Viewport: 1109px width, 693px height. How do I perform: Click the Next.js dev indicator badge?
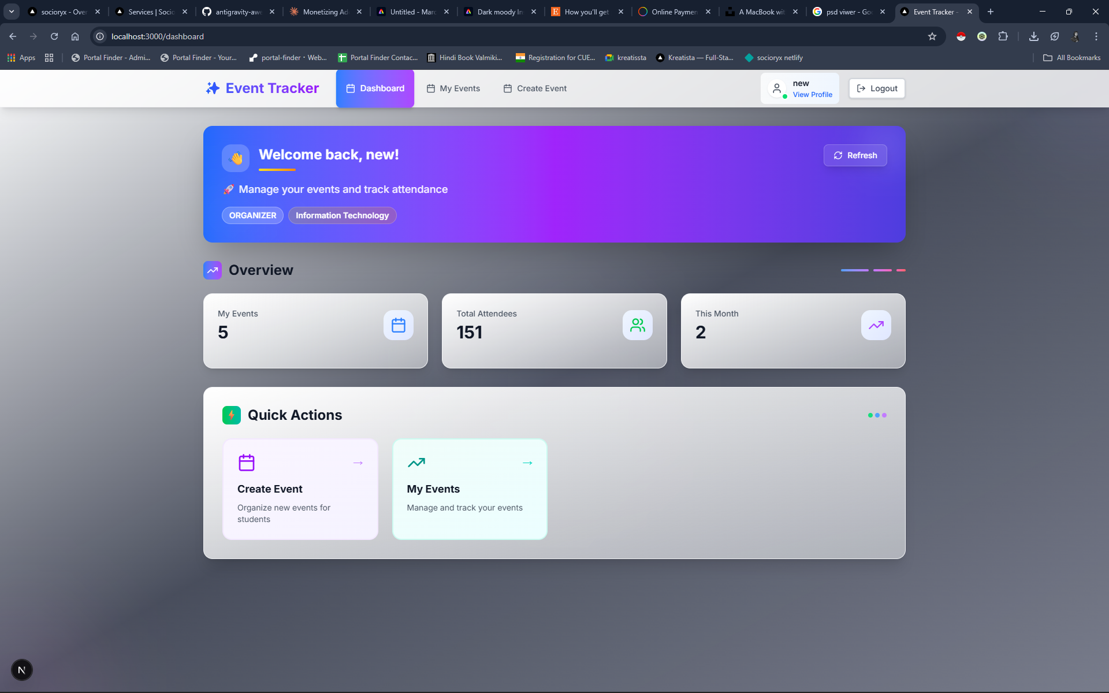22,670
